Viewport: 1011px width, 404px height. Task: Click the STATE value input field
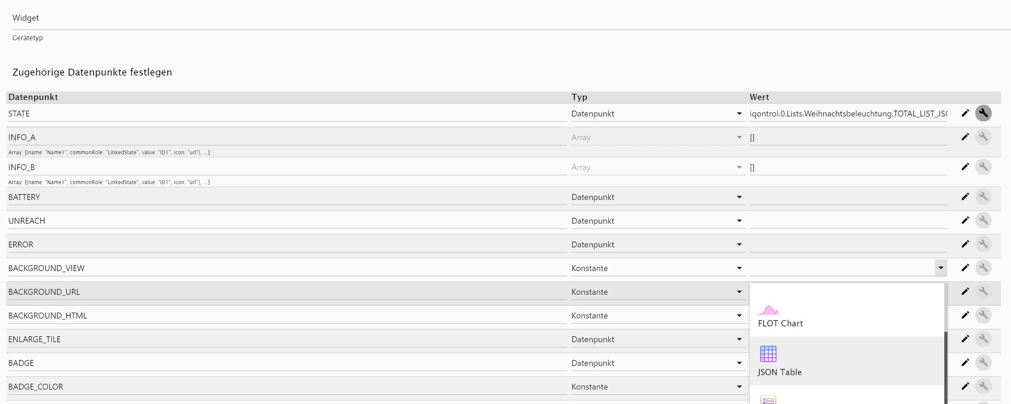point(848,114)
